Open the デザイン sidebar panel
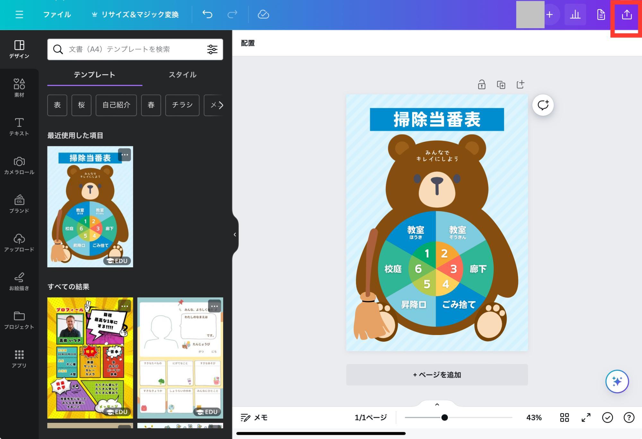This screenshot has height=439, width=642. [x=19, y=49]
